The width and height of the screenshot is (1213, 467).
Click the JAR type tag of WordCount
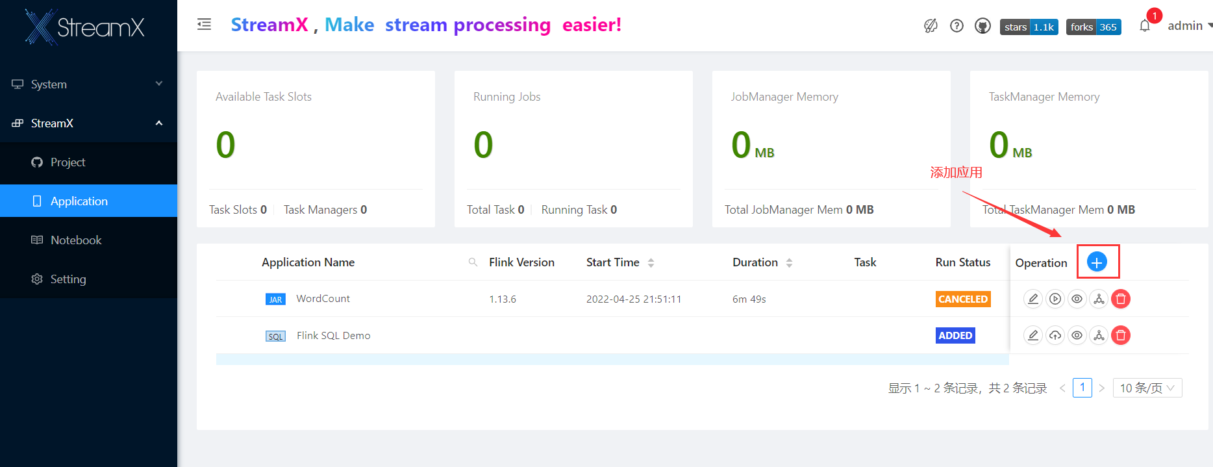[x=275, y=299]
